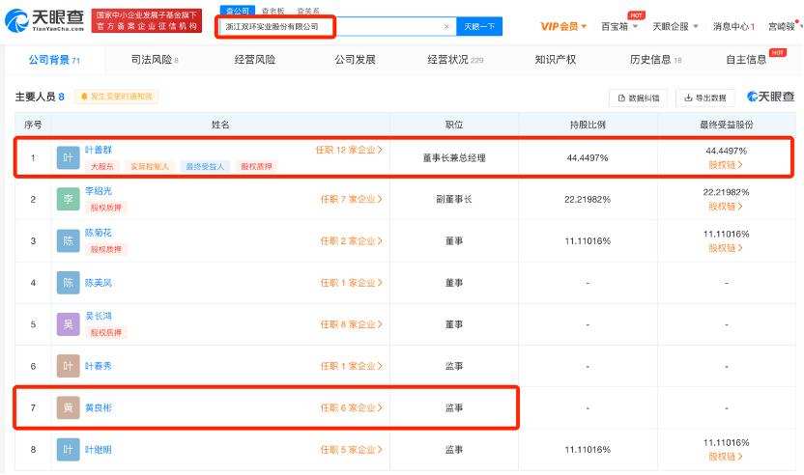Expand 任职 6 家企业 for 黄良彬
The image size is (804, 475).
(x=351, y=407)
